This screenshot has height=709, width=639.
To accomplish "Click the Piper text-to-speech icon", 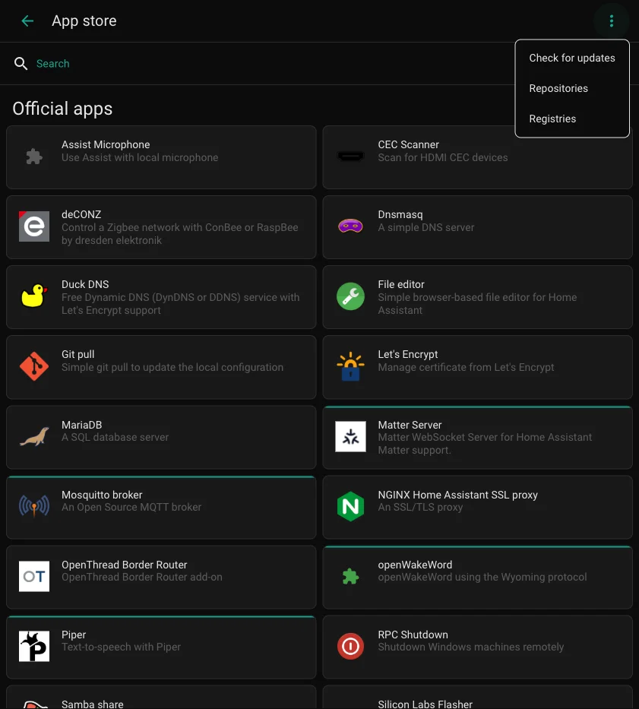I will [33, 647].
